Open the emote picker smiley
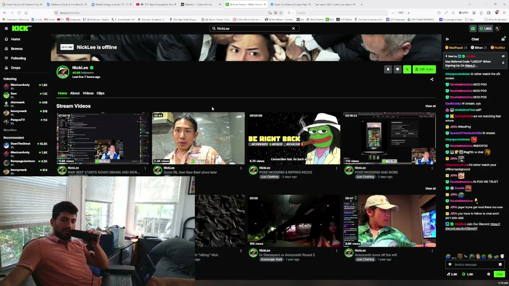Viewport: 509px width, 286px height. point(500,265)
